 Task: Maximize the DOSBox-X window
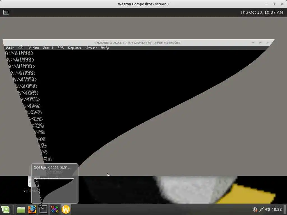click(x=260, y=43)
